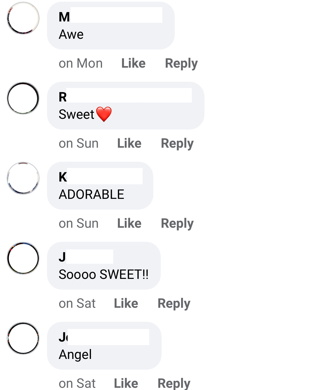Reply to the "Soooo SWEET!!" comment
Image resolution: width=324 pixels, height=390 pixels.
pos(174,303)
